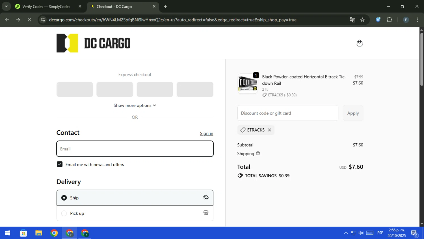Click the third express checkout placeholder button

pos(155,89)
